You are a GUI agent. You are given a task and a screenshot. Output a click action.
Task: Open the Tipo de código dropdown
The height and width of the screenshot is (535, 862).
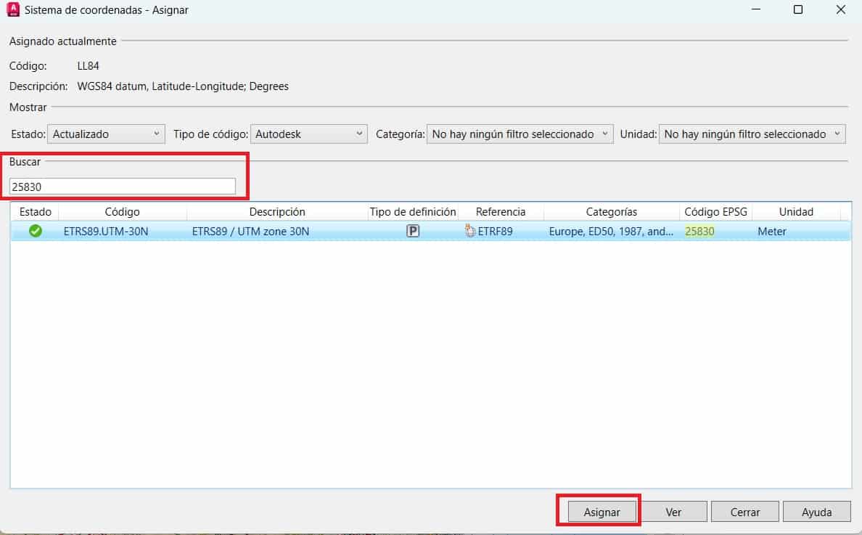point(309,134)
